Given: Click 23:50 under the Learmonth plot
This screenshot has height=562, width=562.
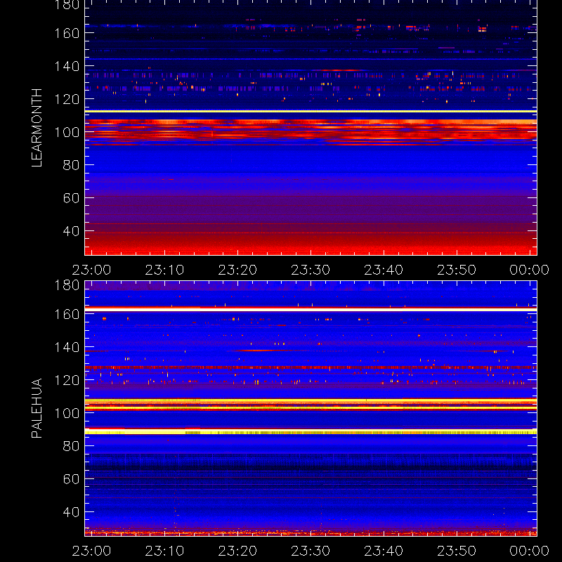Looking at the screenshot, I should click(457, 270).
